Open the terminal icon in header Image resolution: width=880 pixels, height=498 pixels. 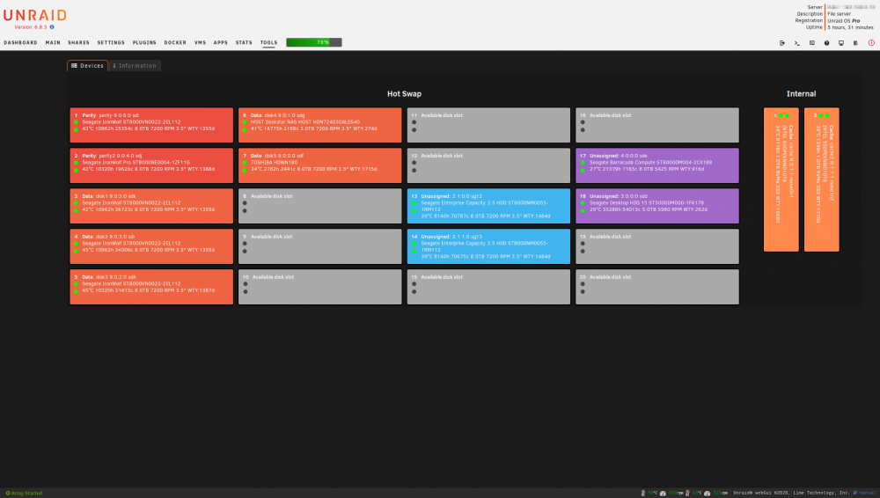797,42
